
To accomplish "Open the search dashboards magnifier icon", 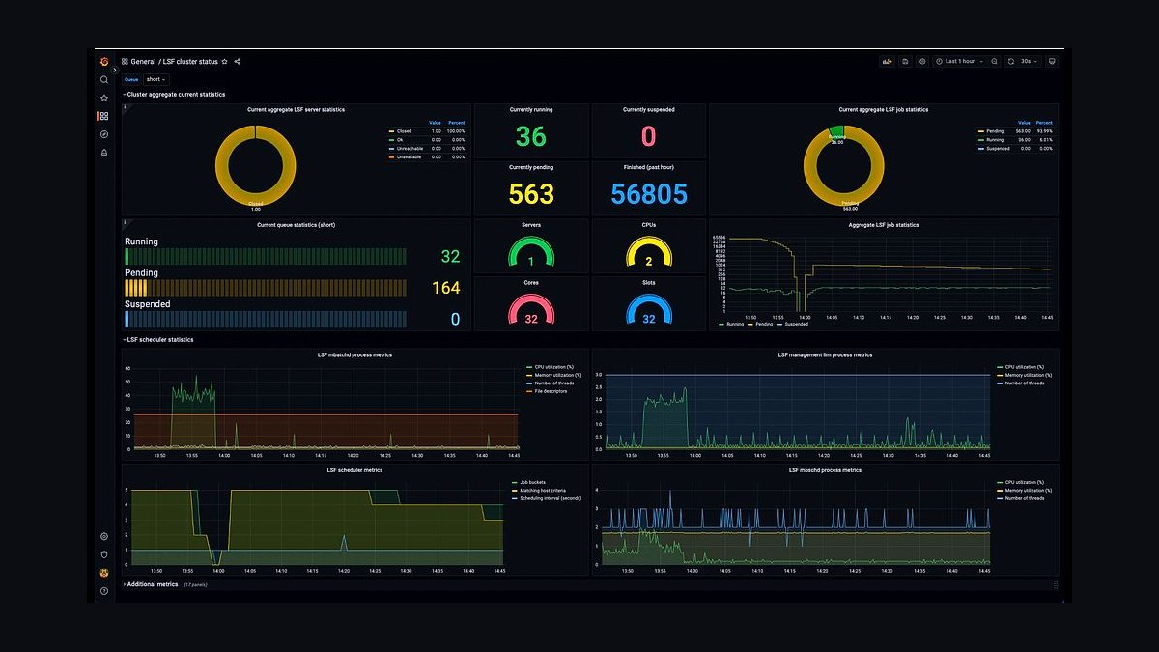I will click(x=103, y=80).
